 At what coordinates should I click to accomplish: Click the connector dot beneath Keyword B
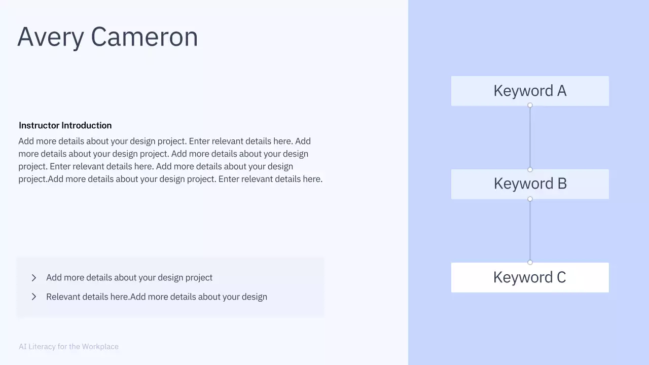coord(530,199)
